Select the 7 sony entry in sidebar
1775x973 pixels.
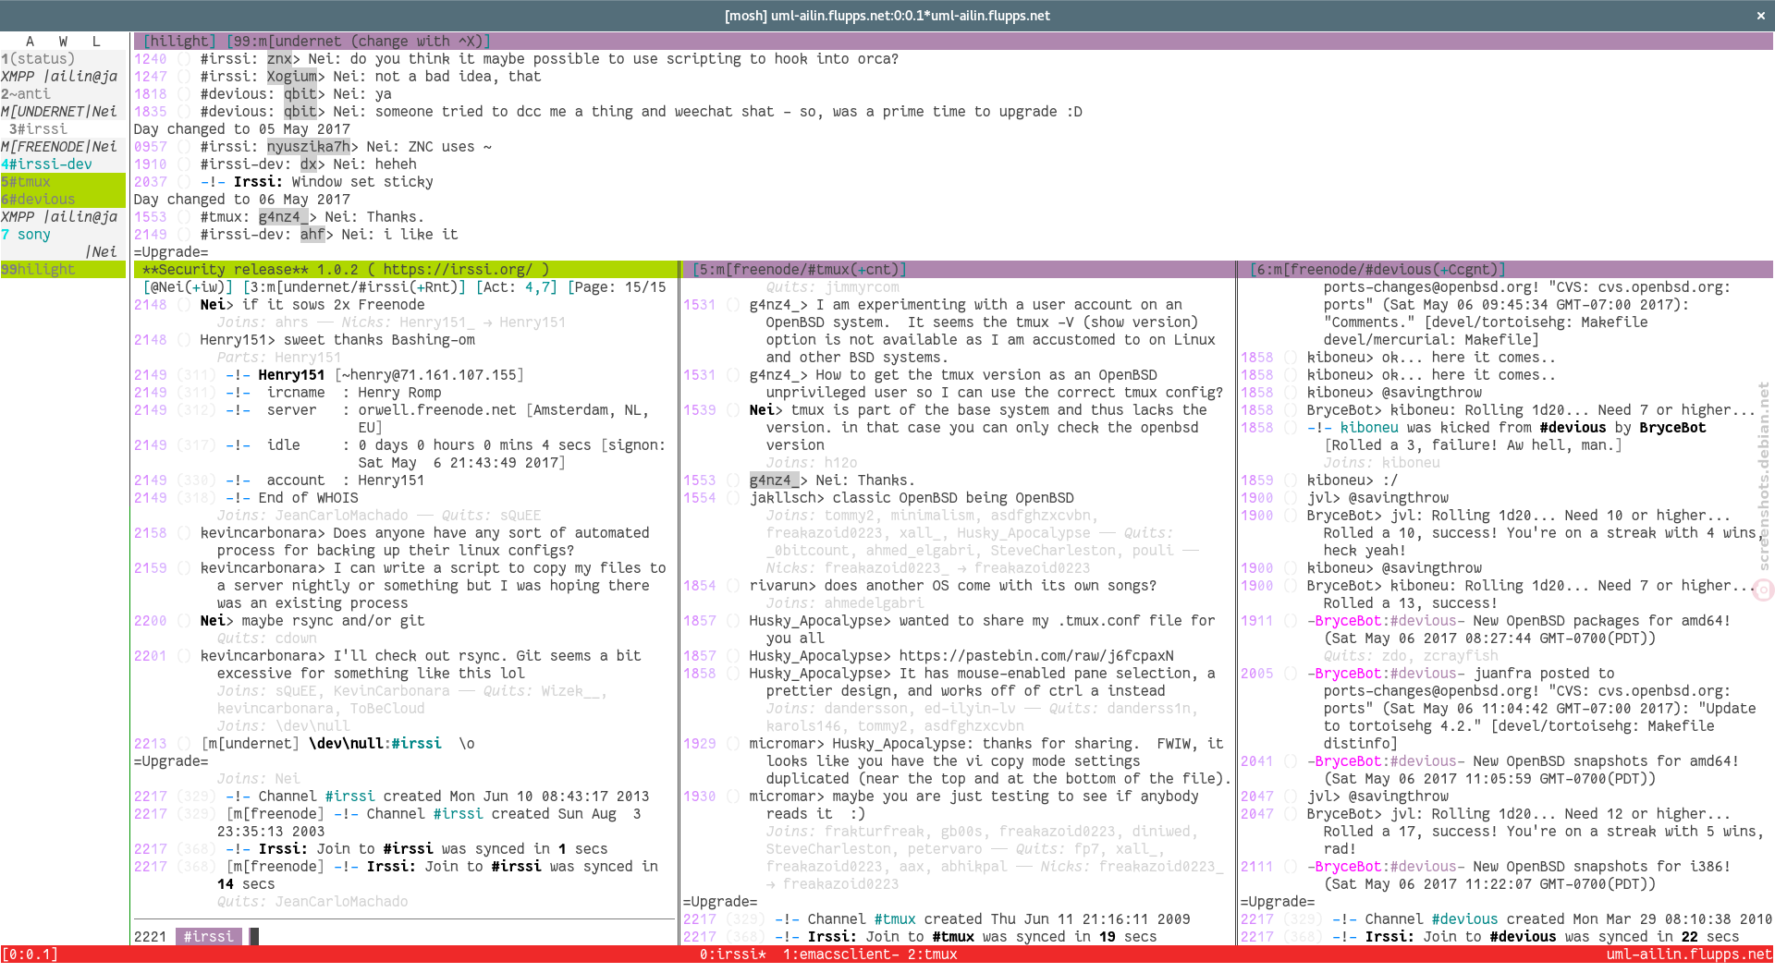[x=26, y=235]
